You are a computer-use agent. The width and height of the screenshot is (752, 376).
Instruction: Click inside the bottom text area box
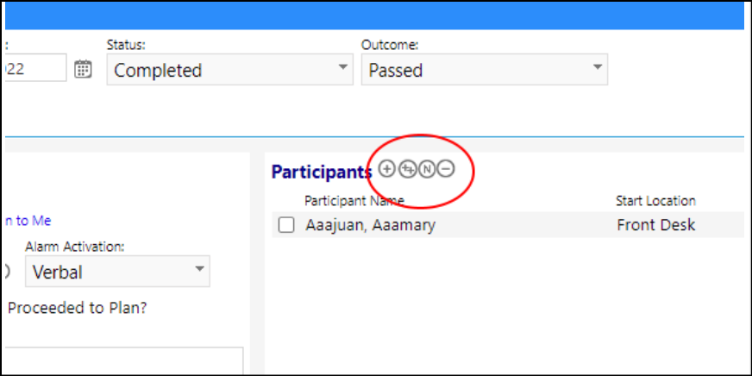[x=122, y=360]
